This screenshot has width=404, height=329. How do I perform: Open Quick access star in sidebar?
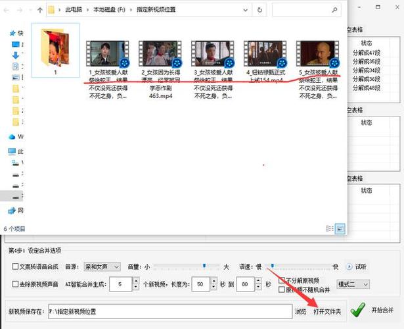pos(12,33)
